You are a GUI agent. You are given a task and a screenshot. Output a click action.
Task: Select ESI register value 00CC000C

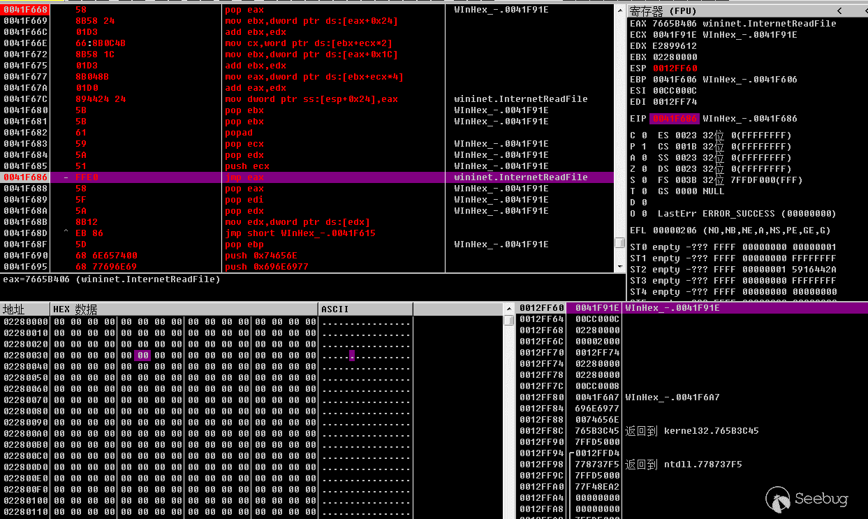point(675,91)
